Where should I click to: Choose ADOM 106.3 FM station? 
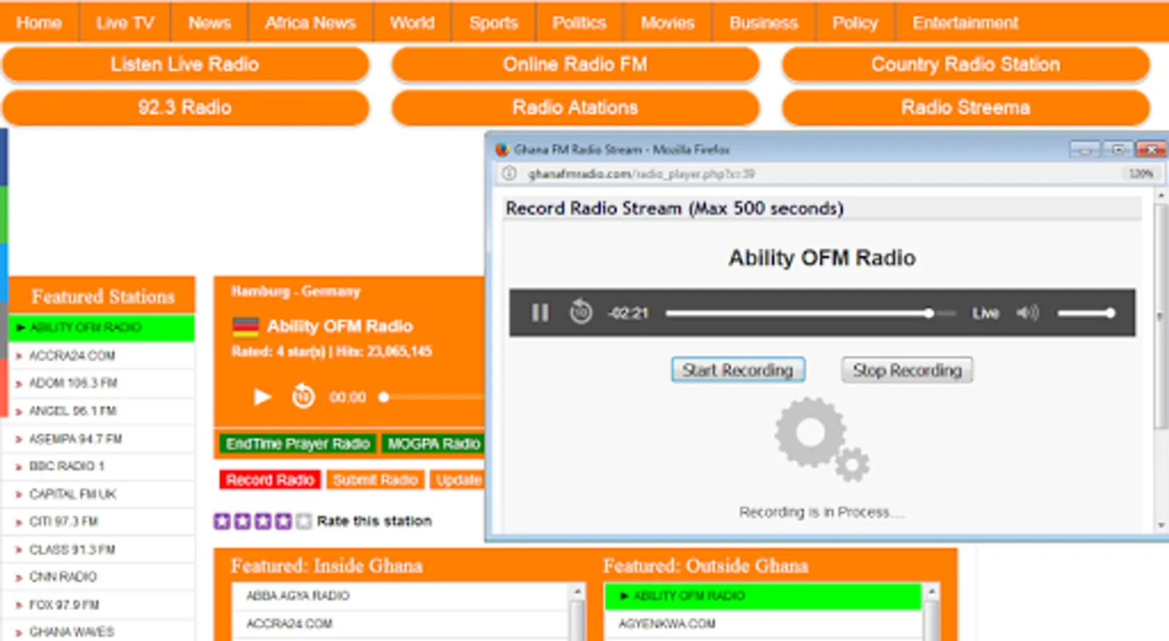[x=101, y=383]
